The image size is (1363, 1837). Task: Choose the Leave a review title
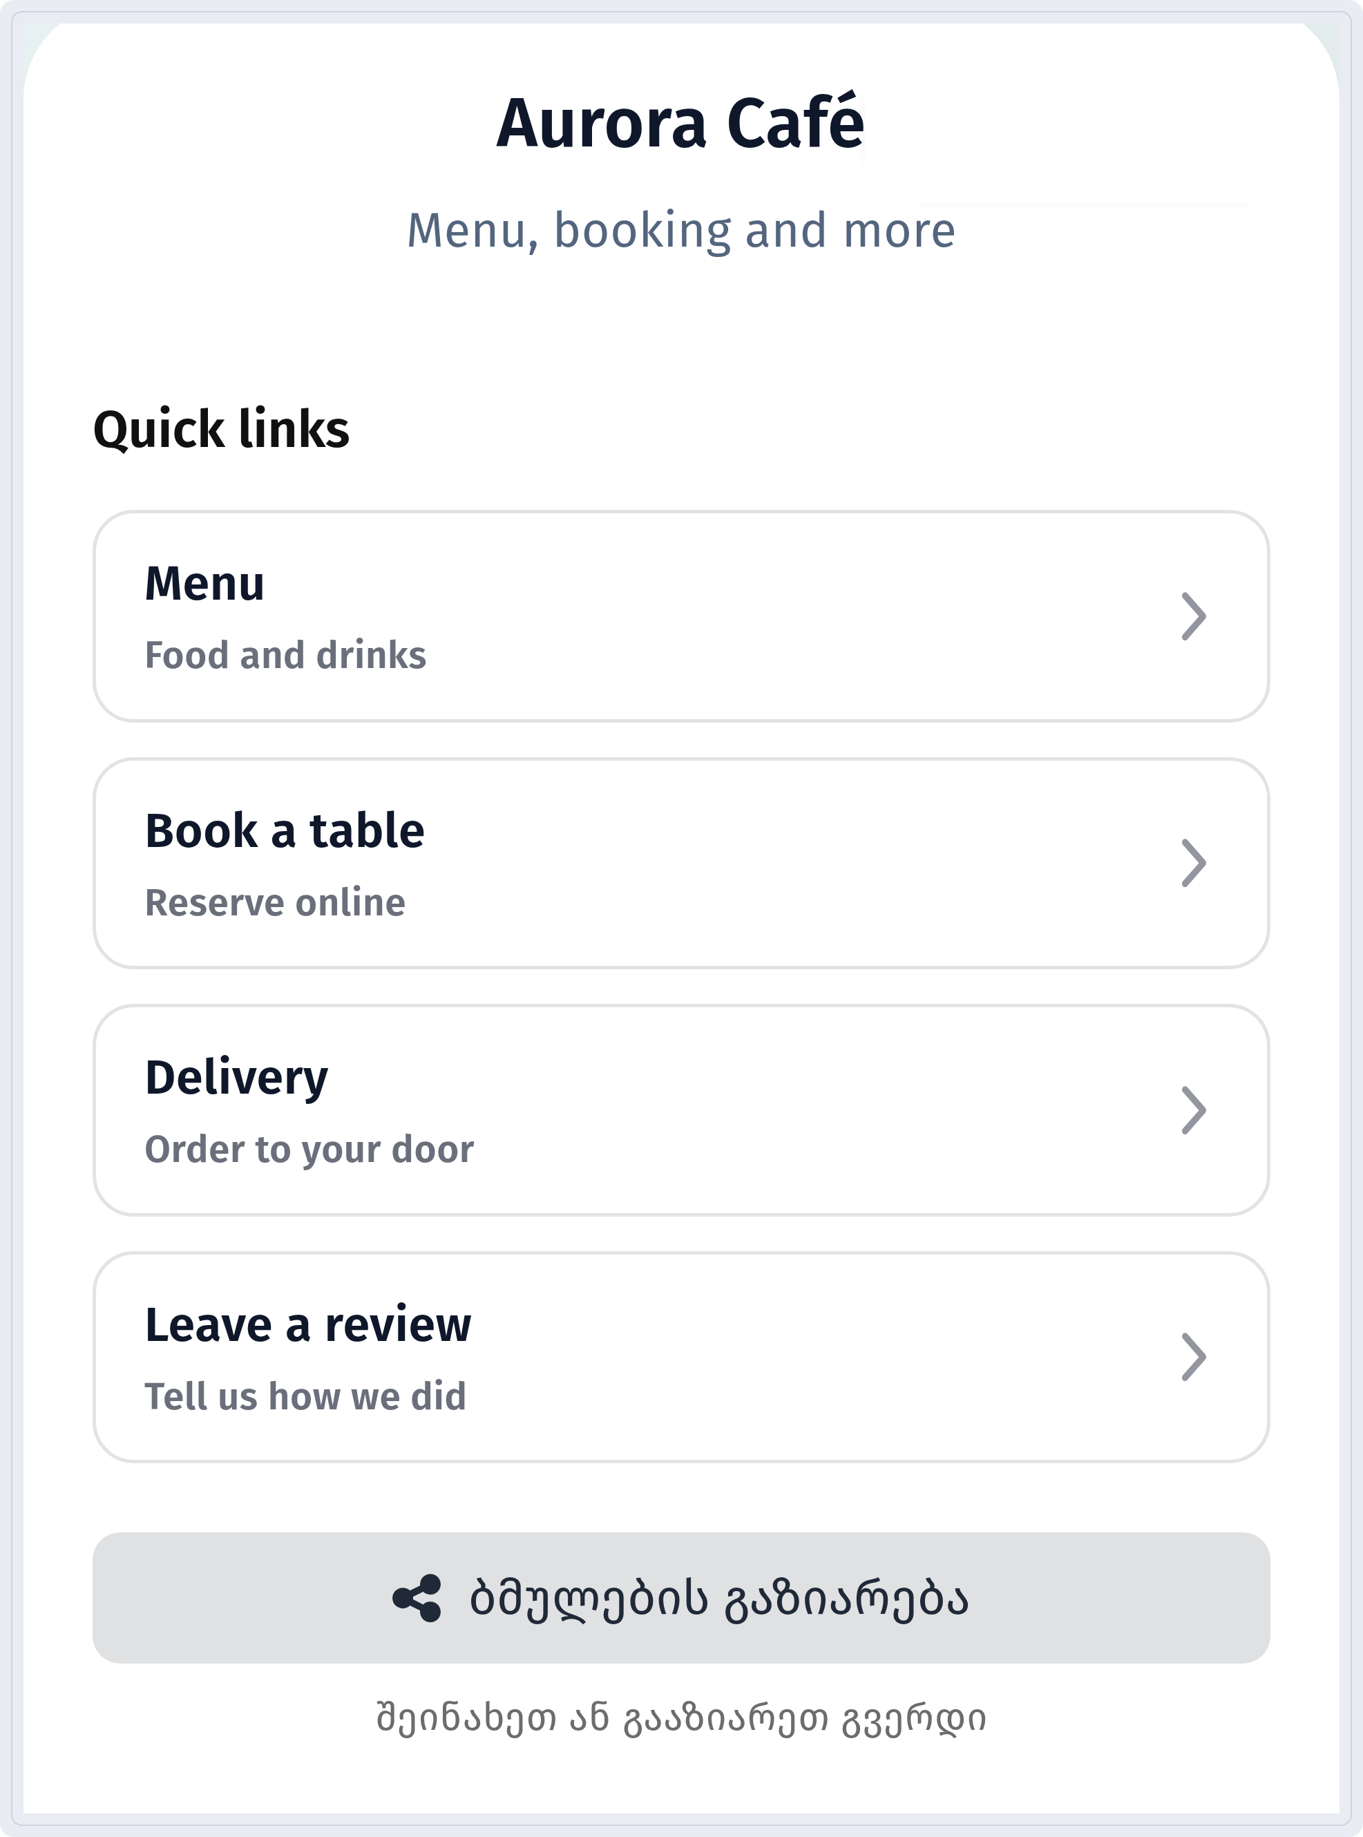coord(307,1324)
